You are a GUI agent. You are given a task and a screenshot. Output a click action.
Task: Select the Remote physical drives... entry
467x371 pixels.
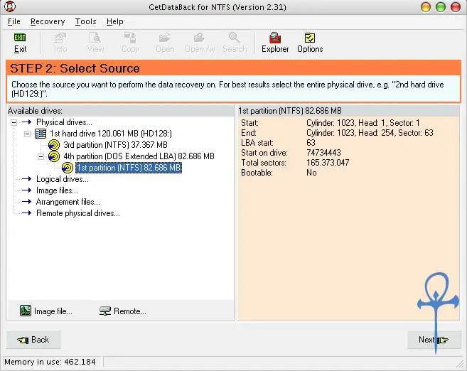78,213
